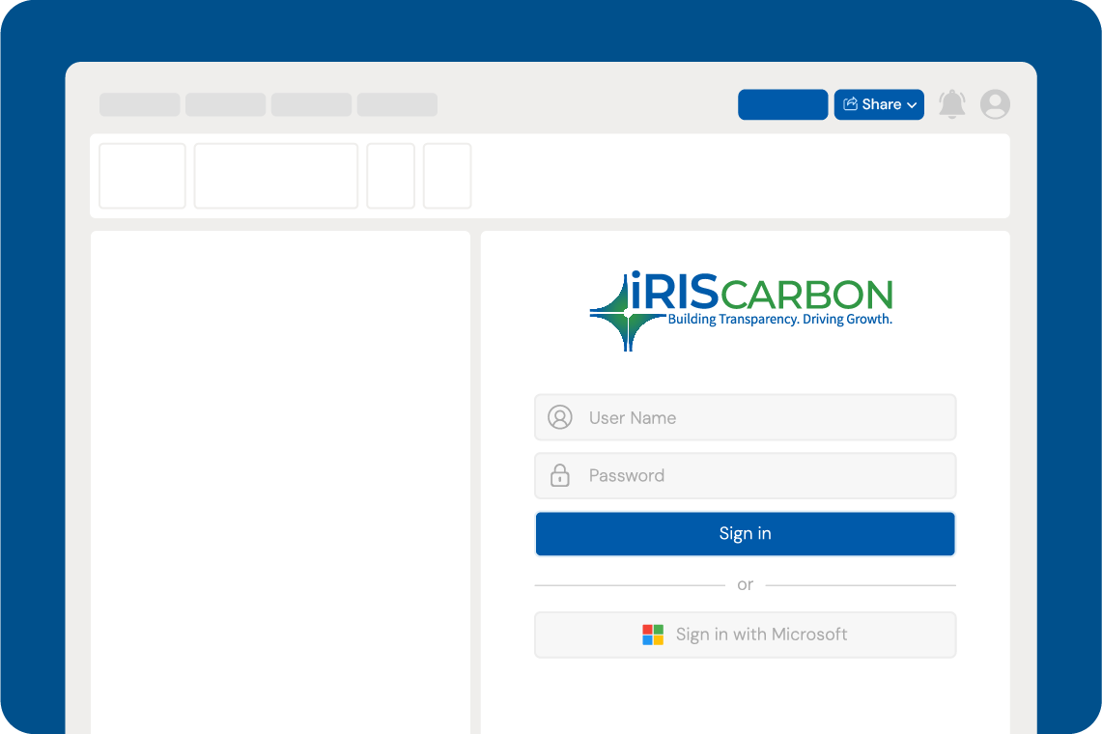Focus the User Name field
Image resolution: width=1102 pixels, height=734 pixels.
745,417
